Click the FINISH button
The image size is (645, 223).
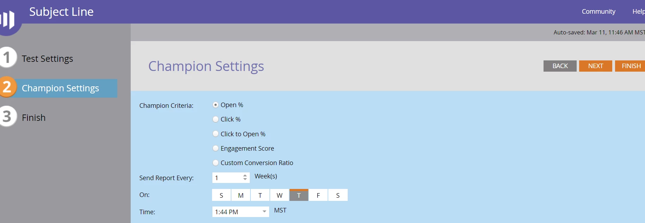click(x=630, y=66)
